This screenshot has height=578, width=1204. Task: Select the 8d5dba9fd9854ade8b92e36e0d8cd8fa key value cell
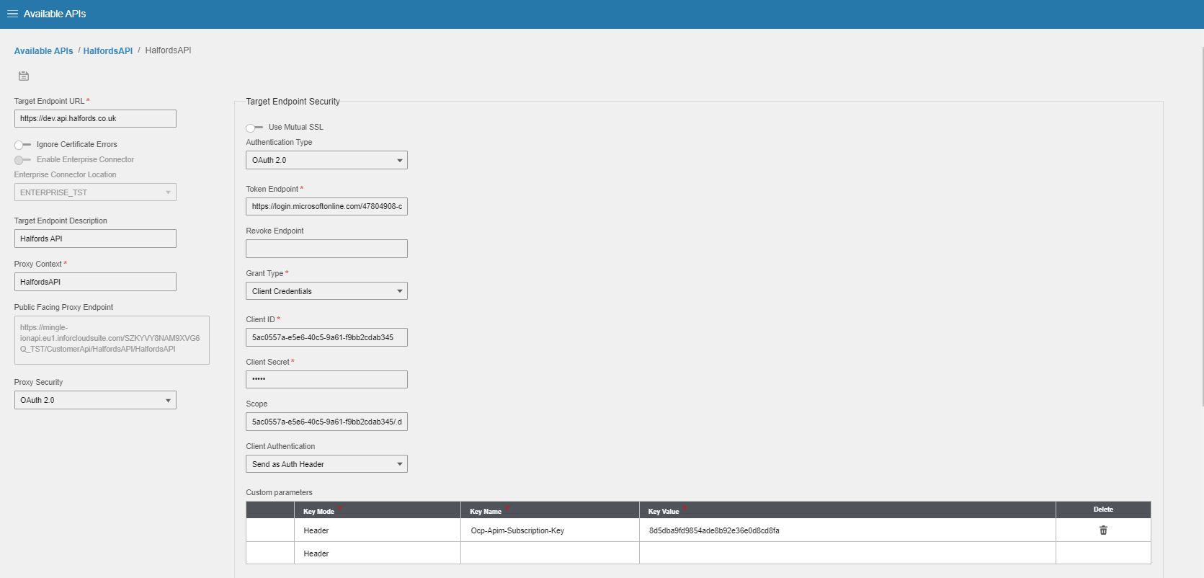847,530
